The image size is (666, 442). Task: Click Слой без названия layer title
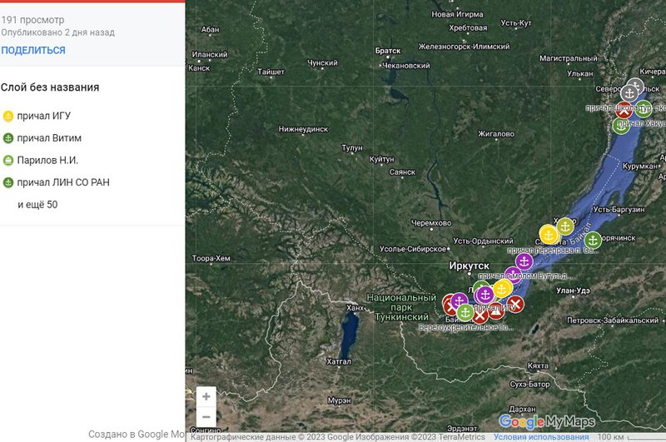coord(50,87)
